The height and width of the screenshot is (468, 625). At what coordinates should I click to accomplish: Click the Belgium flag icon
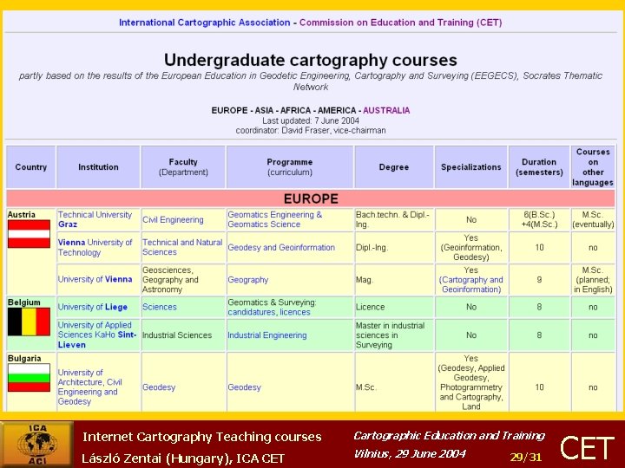pos(30,322)
